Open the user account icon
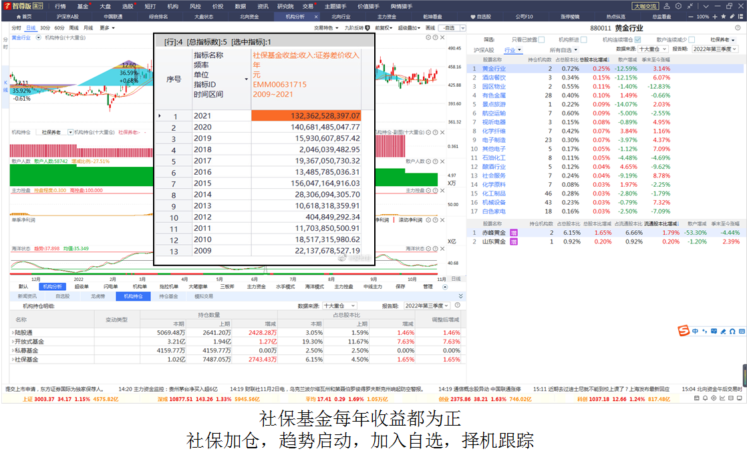Viewport: 747px width, 451px height. pos(667,6)
